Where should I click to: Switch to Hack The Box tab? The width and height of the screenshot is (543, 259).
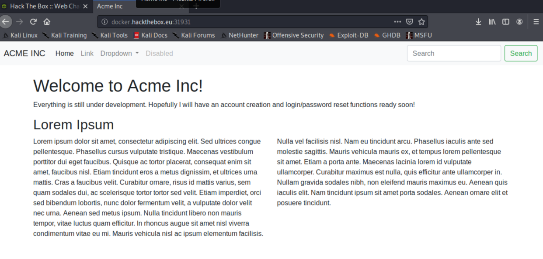[x=44, y=6]
